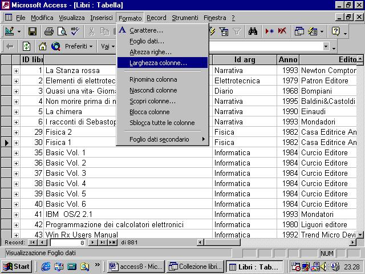Open the Help question mark icon
Screen dimensions: 365x274
(x=336, y=31)
